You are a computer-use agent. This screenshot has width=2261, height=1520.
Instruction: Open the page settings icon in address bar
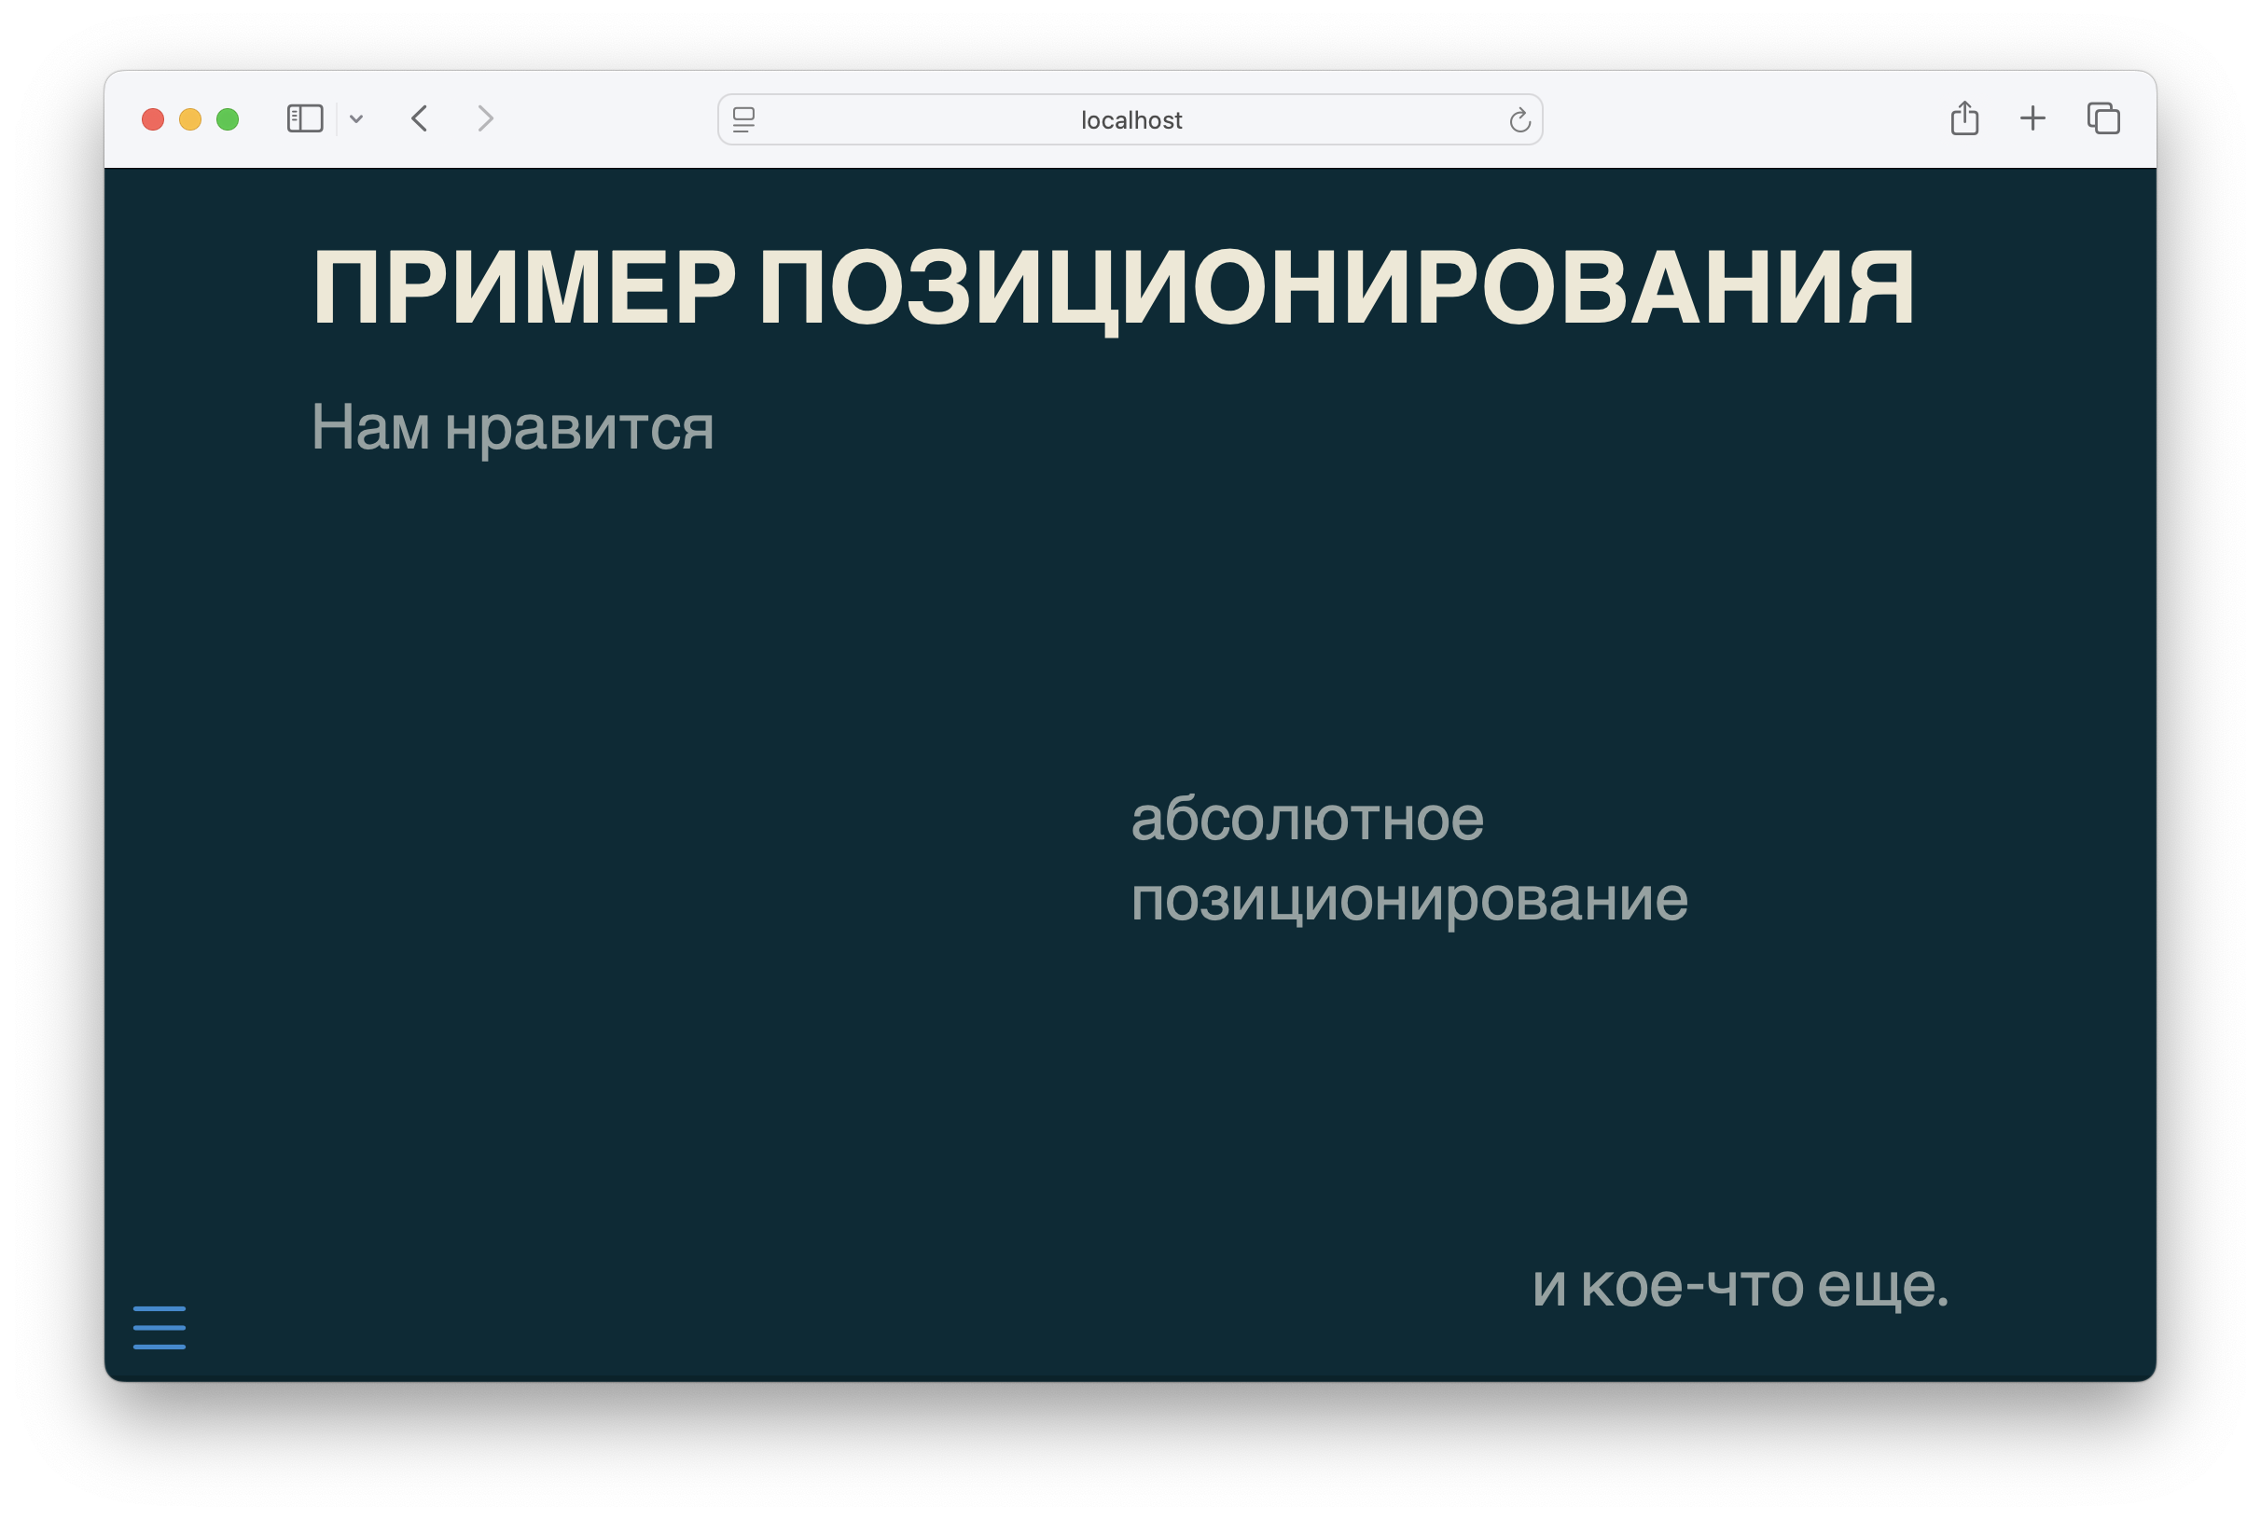tap(743, 120)
